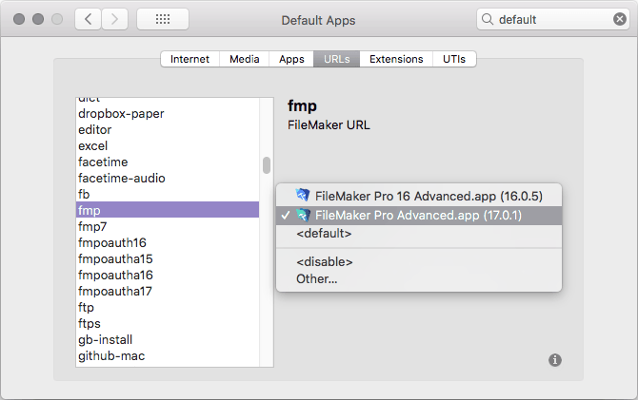638x400 pixels.
Task: Select the facetime scheme row
Action: coord(168,162)
